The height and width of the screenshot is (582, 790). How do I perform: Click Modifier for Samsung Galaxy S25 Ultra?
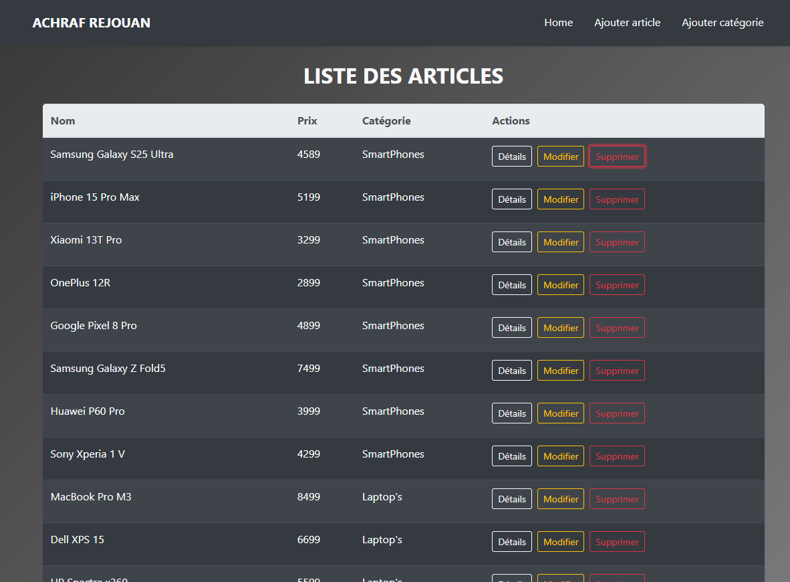coord(561,157)
